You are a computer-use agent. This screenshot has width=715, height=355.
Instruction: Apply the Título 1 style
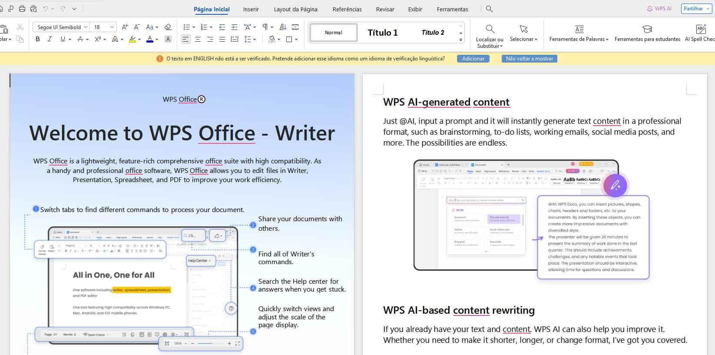click(x=383, y=33)
